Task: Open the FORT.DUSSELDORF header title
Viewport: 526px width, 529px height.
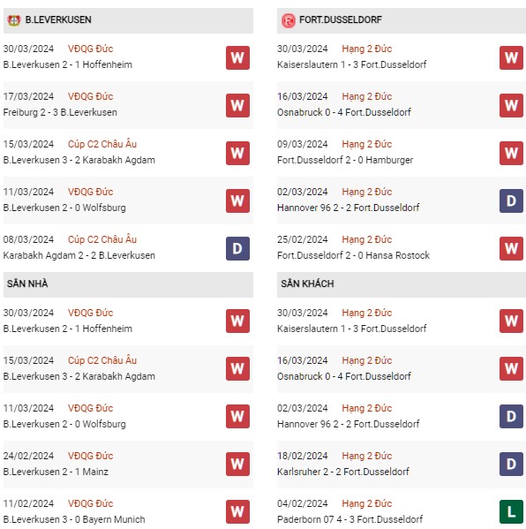Action: click(340, 20)
